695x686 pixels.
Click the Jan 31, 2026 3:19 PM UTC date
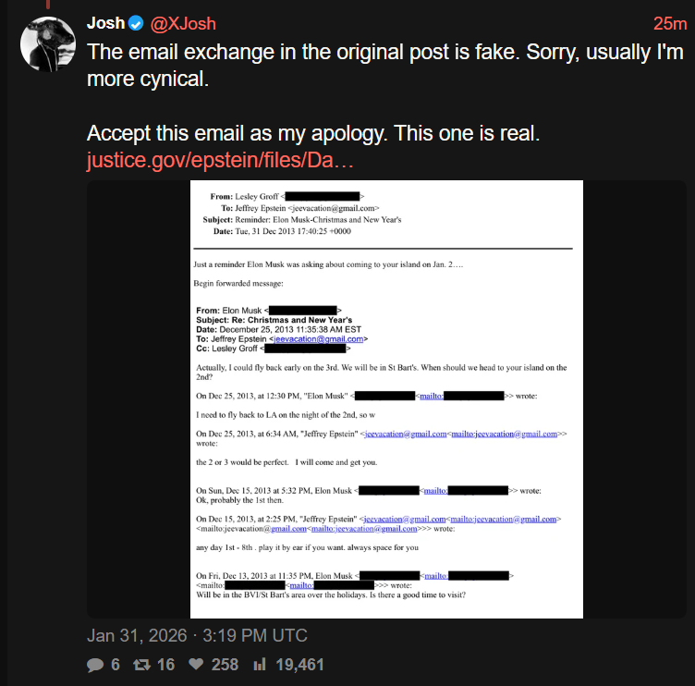pos(197,636)
